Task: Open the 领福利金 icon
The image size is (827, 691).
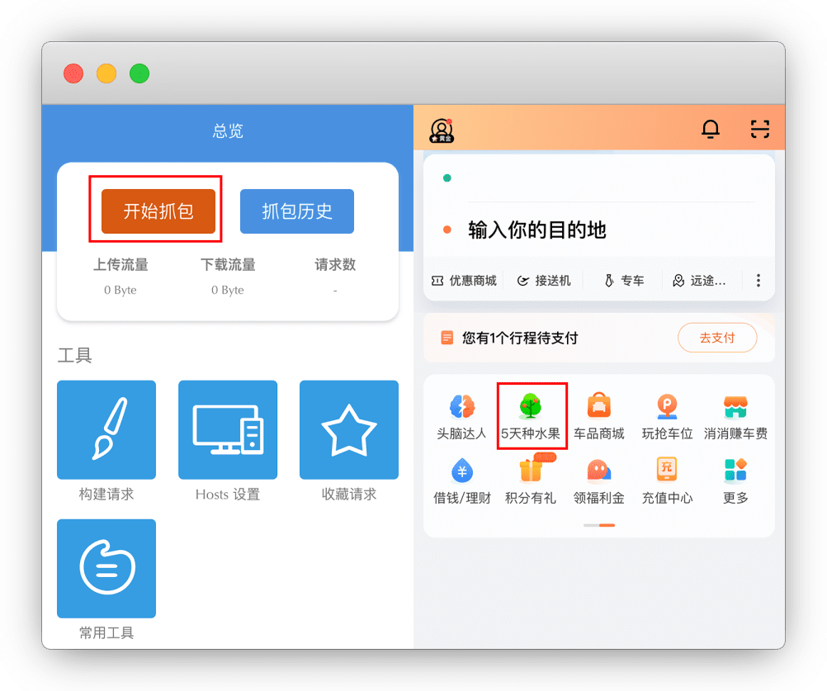Action: [599, 471]
